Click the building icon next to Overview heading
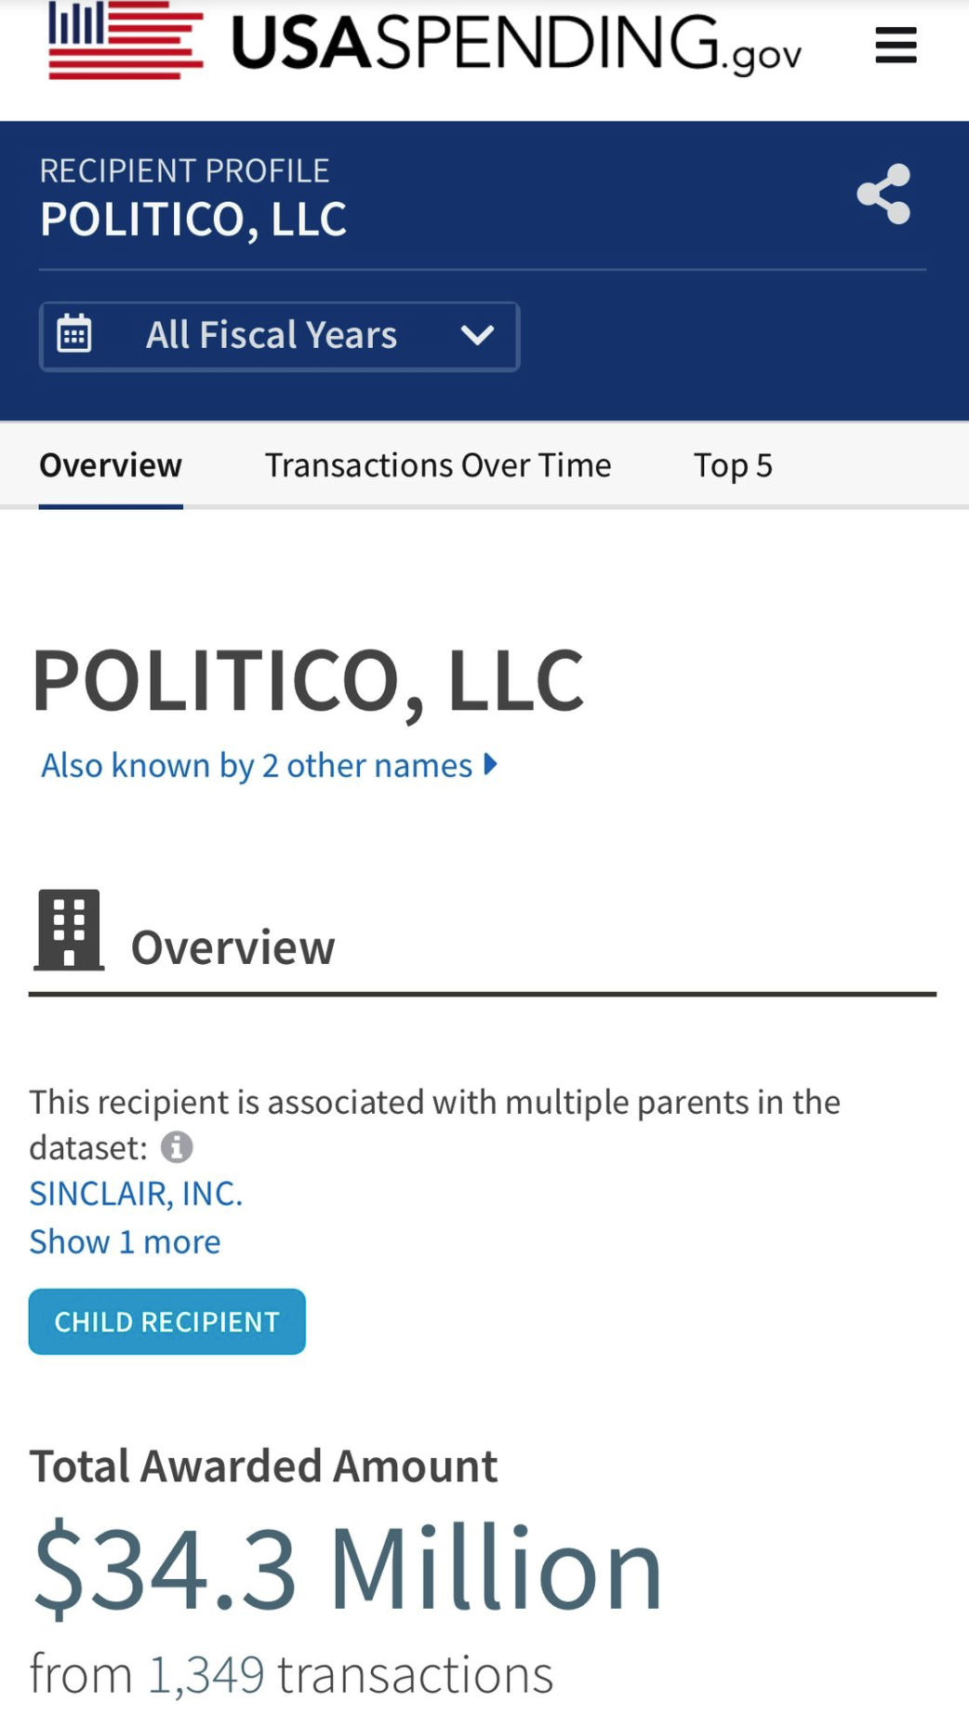The height and width of the screenshot is (1714, 969). [x=69, y=931]
